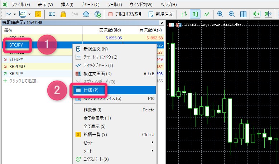Open the IDE (MetaEditor) toolbar icon
Viewport: 279px width, 164px height.
click(x=52, y=14)
